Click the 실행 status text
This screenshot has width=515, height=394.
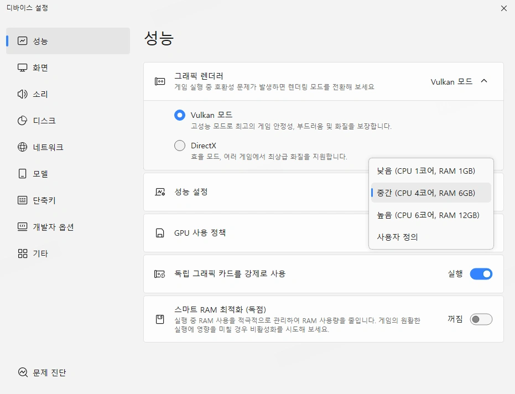click(x=455, y=273)
